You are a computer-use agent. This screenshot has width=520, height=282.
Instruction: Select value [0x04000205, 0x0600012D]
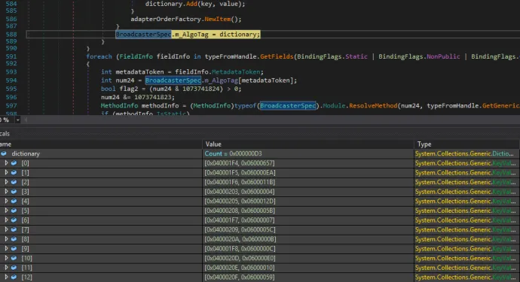point(240,201)
